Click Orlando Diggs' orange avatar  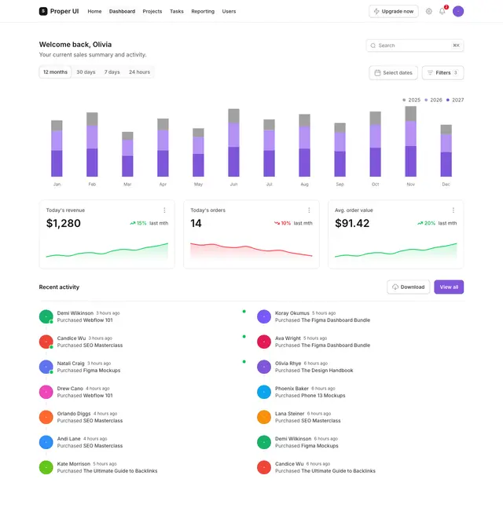click(46, 417)
